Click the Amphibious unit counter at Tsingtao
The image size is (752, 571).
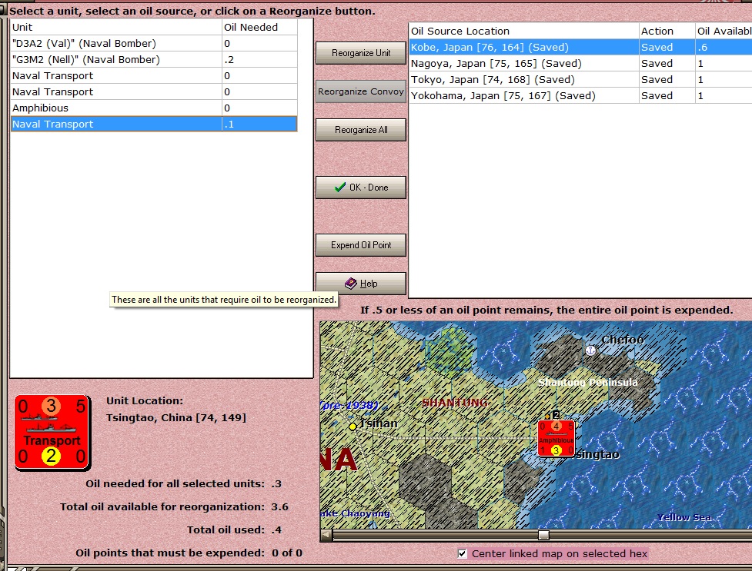coord(556,438)
